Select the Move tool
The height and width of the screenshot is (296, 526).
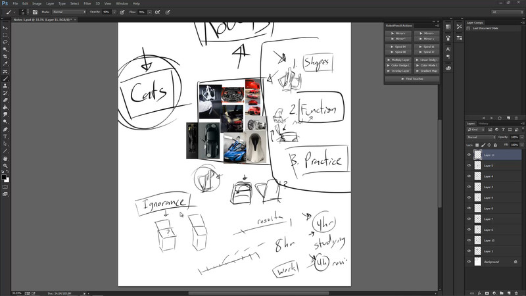click(5, 28)
